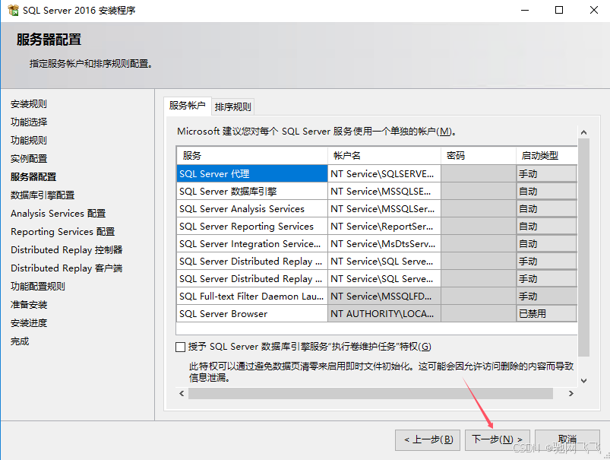
Task: Click password field for SQL Server 数据库引擎
Action: [x=479, y=192]
